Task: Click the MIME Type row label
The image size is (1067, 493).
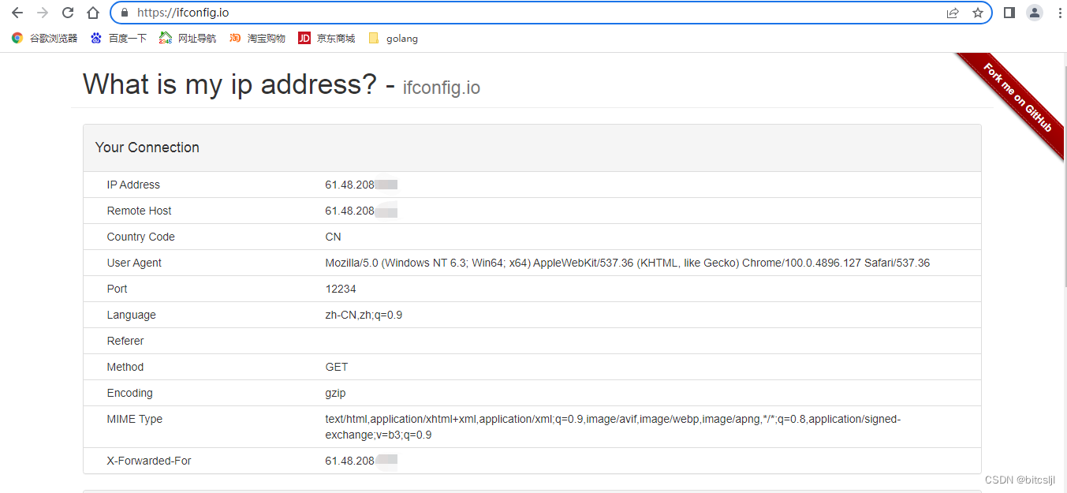Action: pos(135,419)
